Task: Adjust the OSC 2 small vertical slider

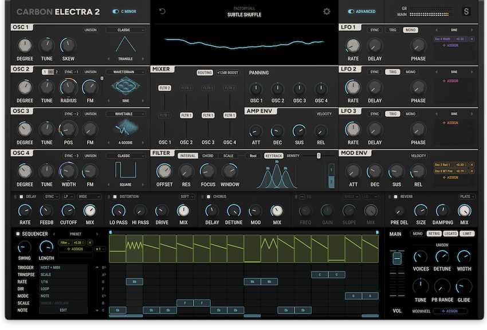Action: tap(102, 78)
